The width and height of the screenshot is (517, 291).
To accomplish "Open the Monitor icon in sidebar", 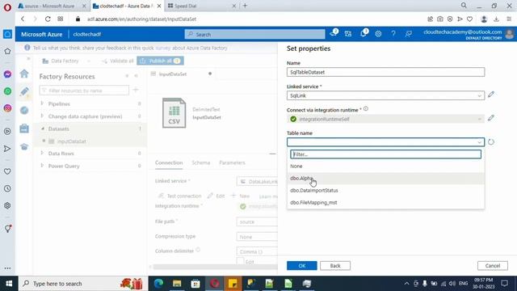I will (24, 110).
